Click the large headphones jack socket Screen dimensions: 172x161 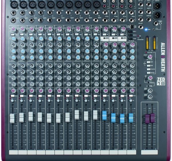click(x=156, y=23)
